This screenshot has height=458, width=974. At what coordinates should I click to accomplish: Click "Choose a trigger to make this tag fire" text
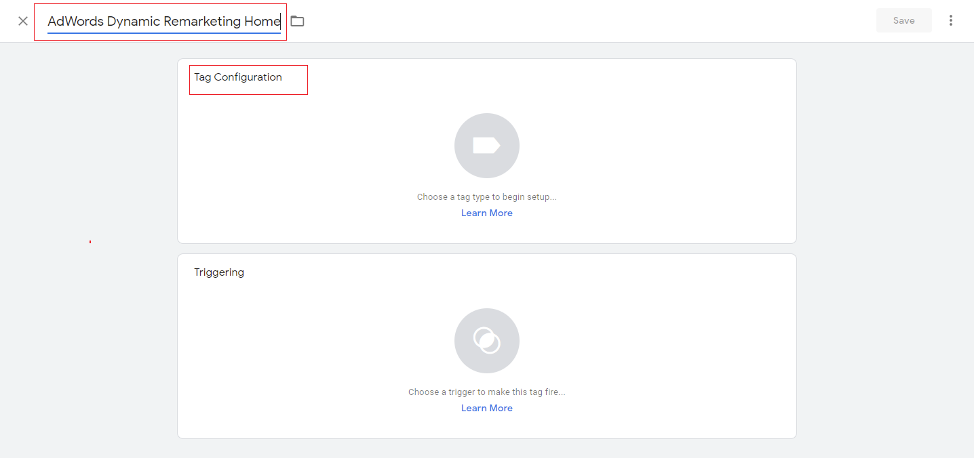point(486,392)
